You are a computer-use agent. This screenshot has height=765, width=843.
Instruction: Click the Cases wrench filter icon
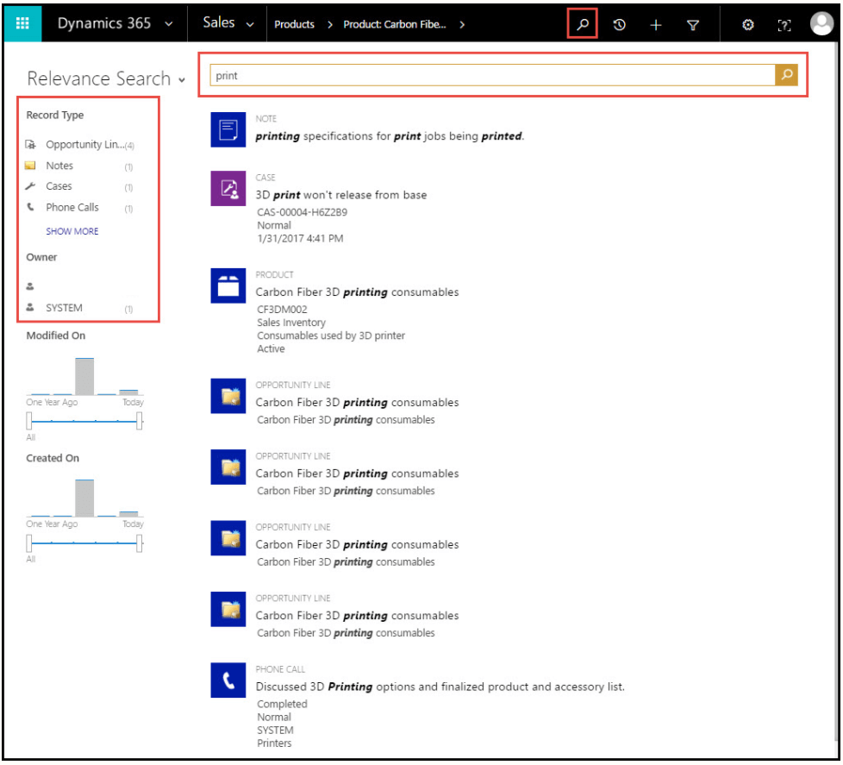pos(31,186)
